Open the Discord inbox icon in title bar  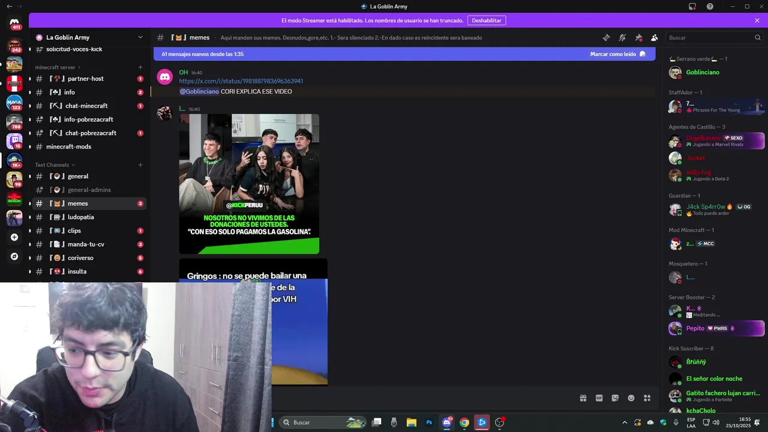click(692, 7)
